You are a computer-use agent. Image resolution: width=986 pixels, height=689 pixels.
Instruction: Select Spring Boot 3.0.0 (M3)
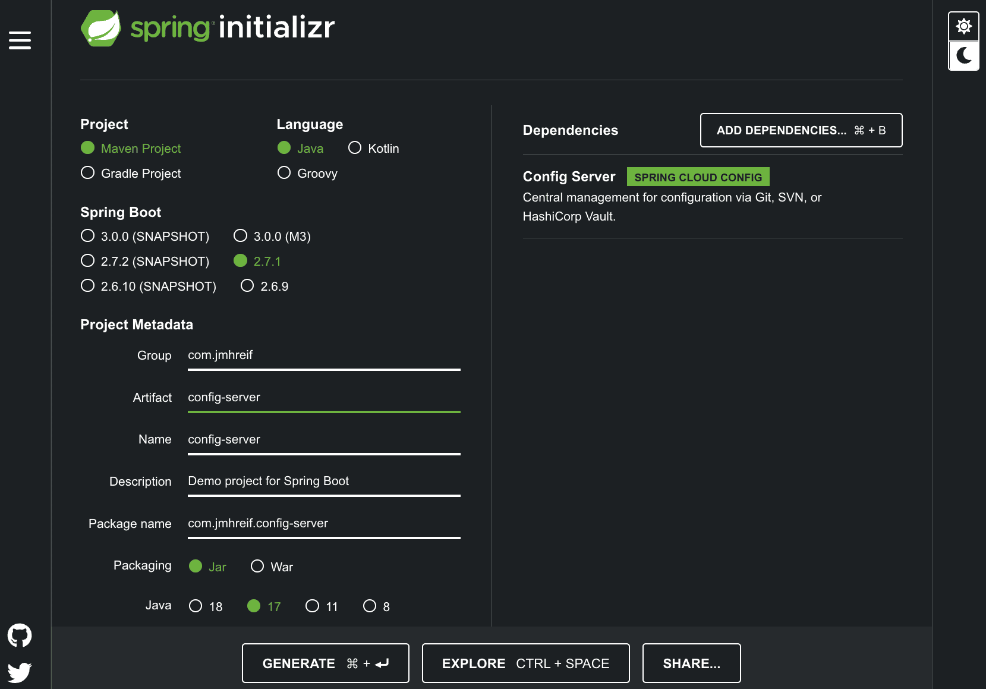(272, 236)
